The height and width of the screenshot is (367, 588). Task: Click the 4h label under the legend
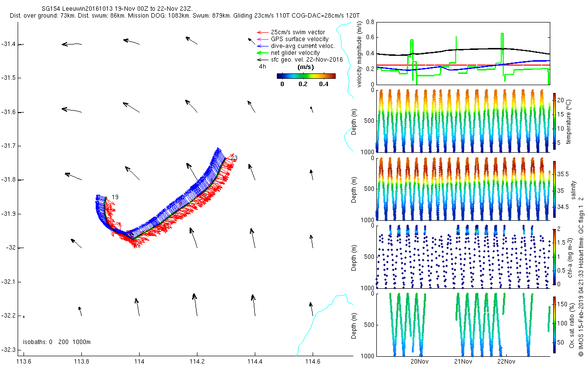(x=262, y=67)
